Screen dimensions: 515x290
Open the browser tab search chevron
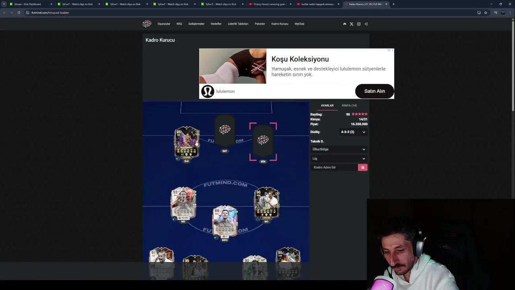[4, 4]
